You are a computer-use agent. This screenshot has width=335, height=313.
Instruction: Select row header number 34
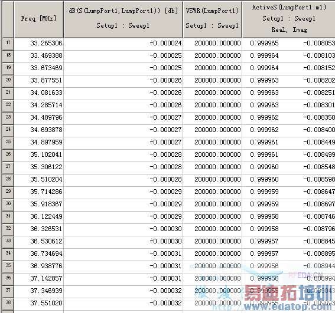(x=8, y=254)
